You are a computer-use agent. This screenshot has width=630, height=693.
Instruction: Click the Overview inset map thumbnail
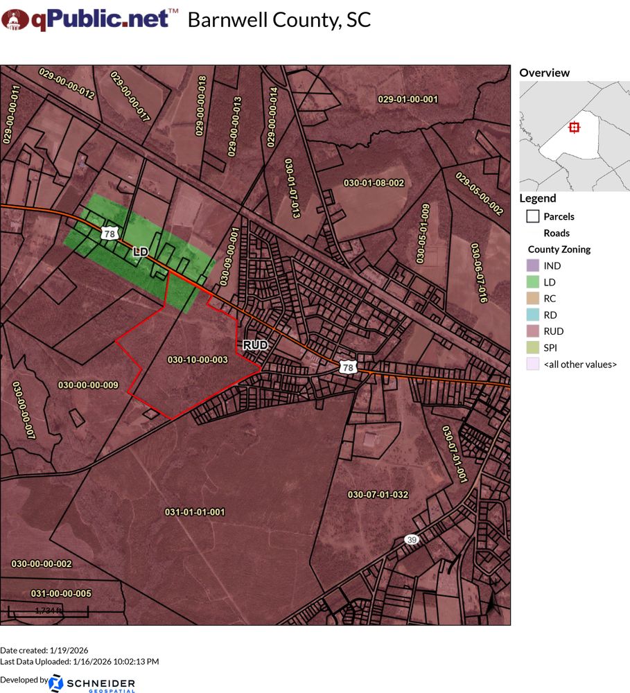[x=574, y=136]
